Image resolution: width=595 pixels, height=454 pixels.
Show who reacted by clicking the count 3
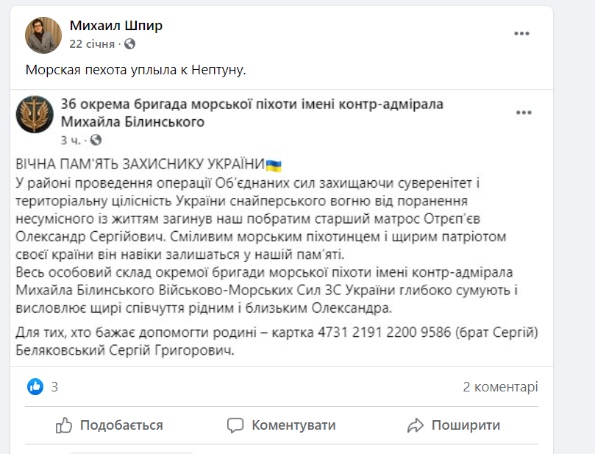tap(54, 386)
